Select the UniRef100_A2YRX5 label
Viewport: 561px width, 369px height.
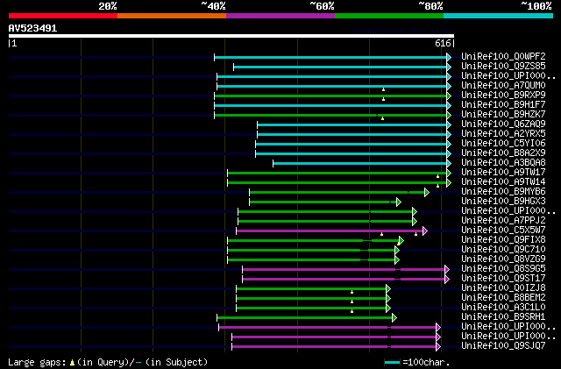pos(503,134)
